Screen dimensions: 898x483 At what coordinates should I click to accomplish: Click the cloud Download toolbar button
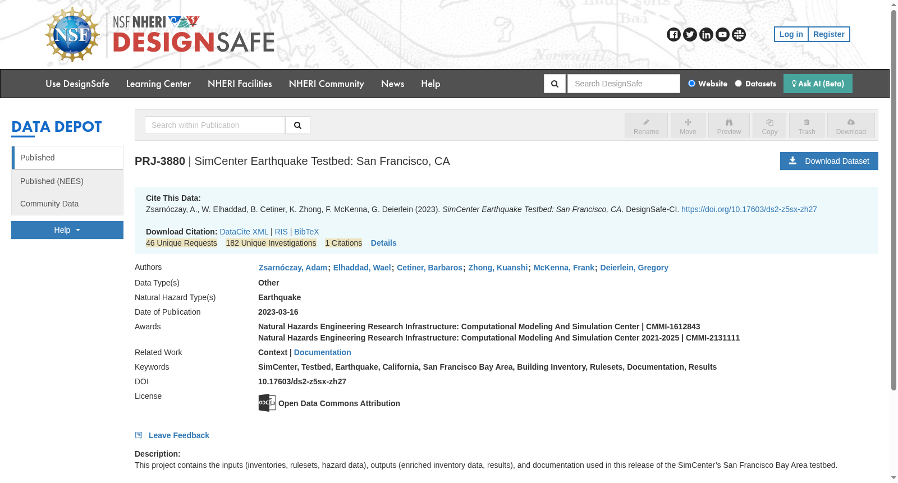(x=851, y=125)
